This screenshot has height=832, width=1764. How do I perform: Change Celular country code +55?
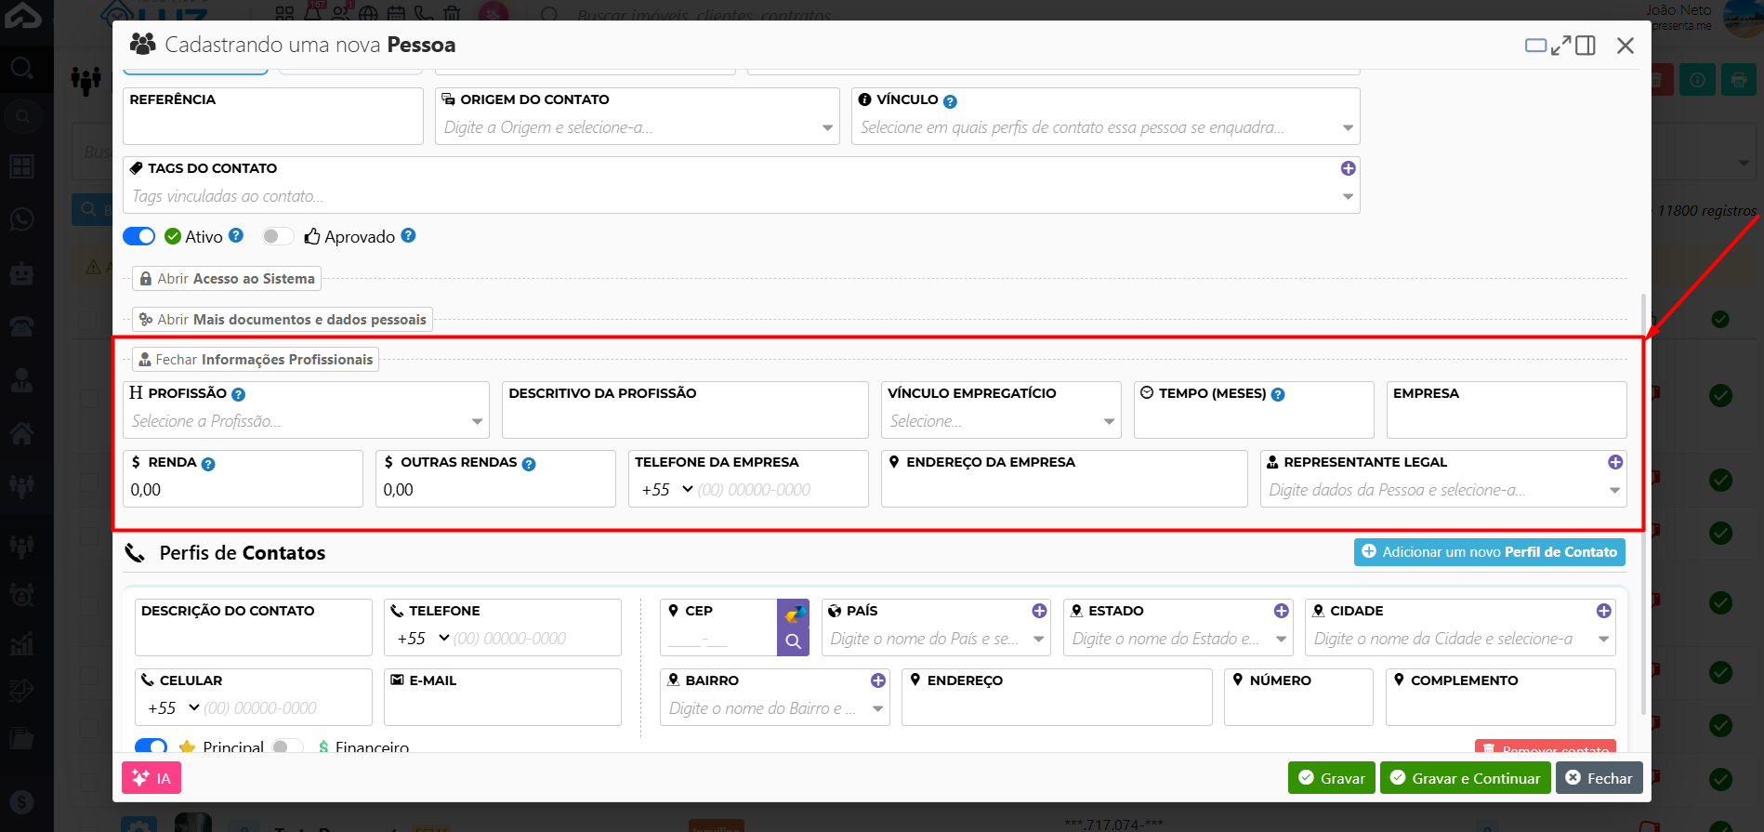click(173, 708)
